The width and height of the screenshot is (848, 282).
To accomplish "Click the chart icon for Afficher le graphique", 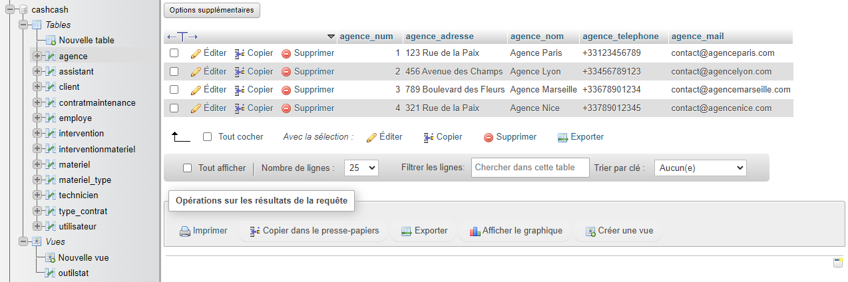I will [x=475, y=231].
